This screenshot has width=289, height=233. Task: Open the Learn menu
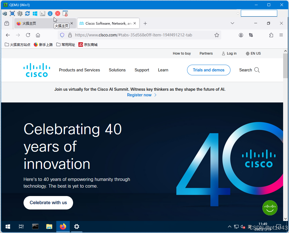(x=163, y=70)
